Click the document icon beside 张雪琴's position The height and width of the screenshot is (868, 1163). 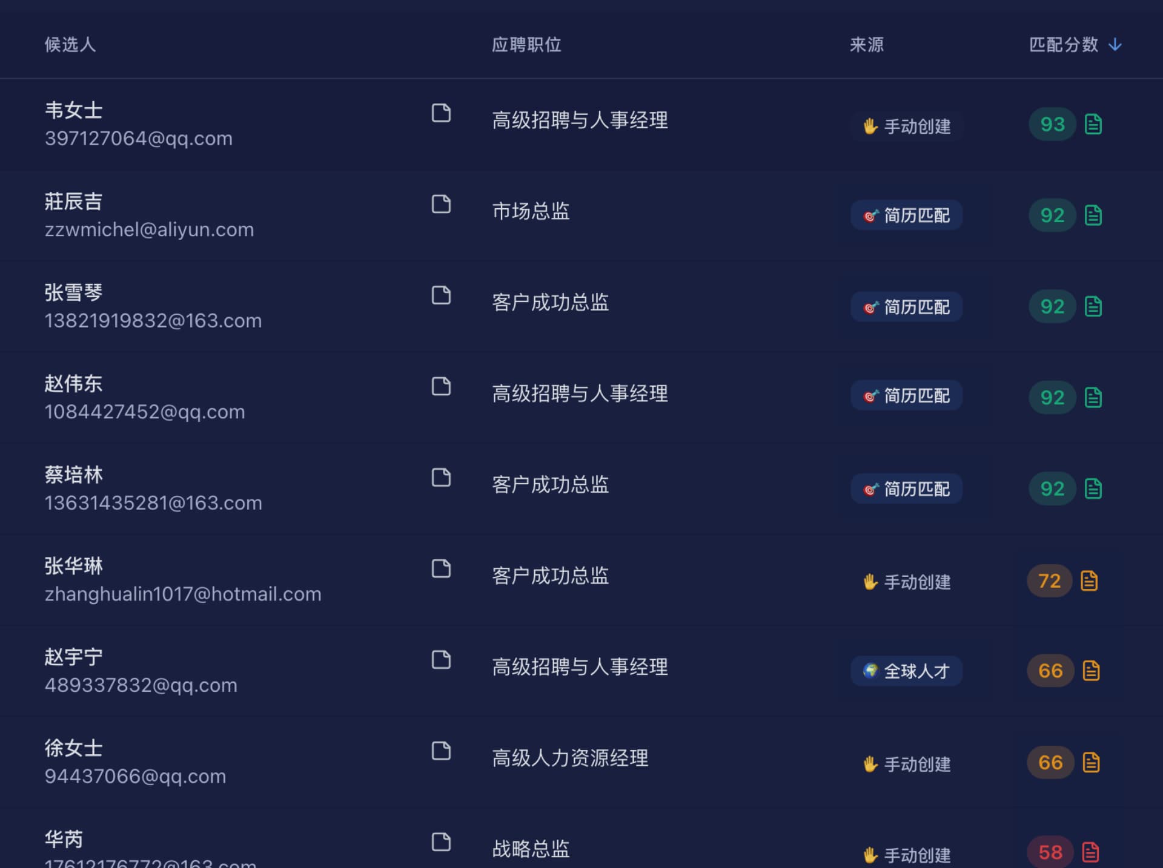[x=441, y=297]
